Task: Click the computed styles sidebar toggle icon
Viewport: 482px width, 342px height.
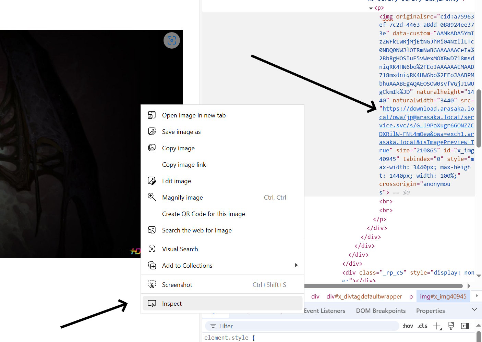Action: click(x=465, y=326)
